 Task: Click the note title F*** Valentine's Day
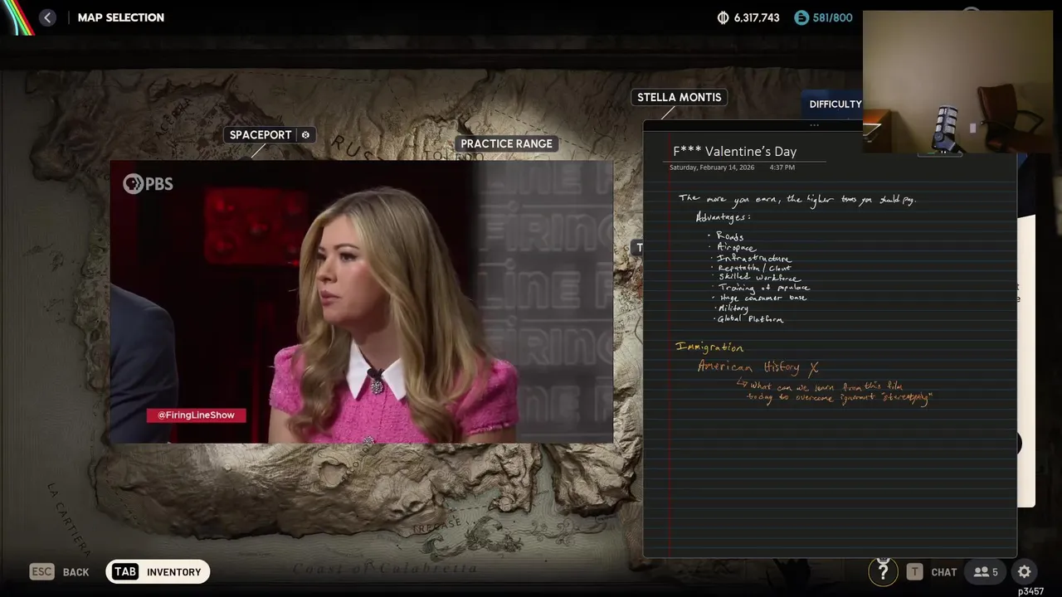click(x=734, y=152)
